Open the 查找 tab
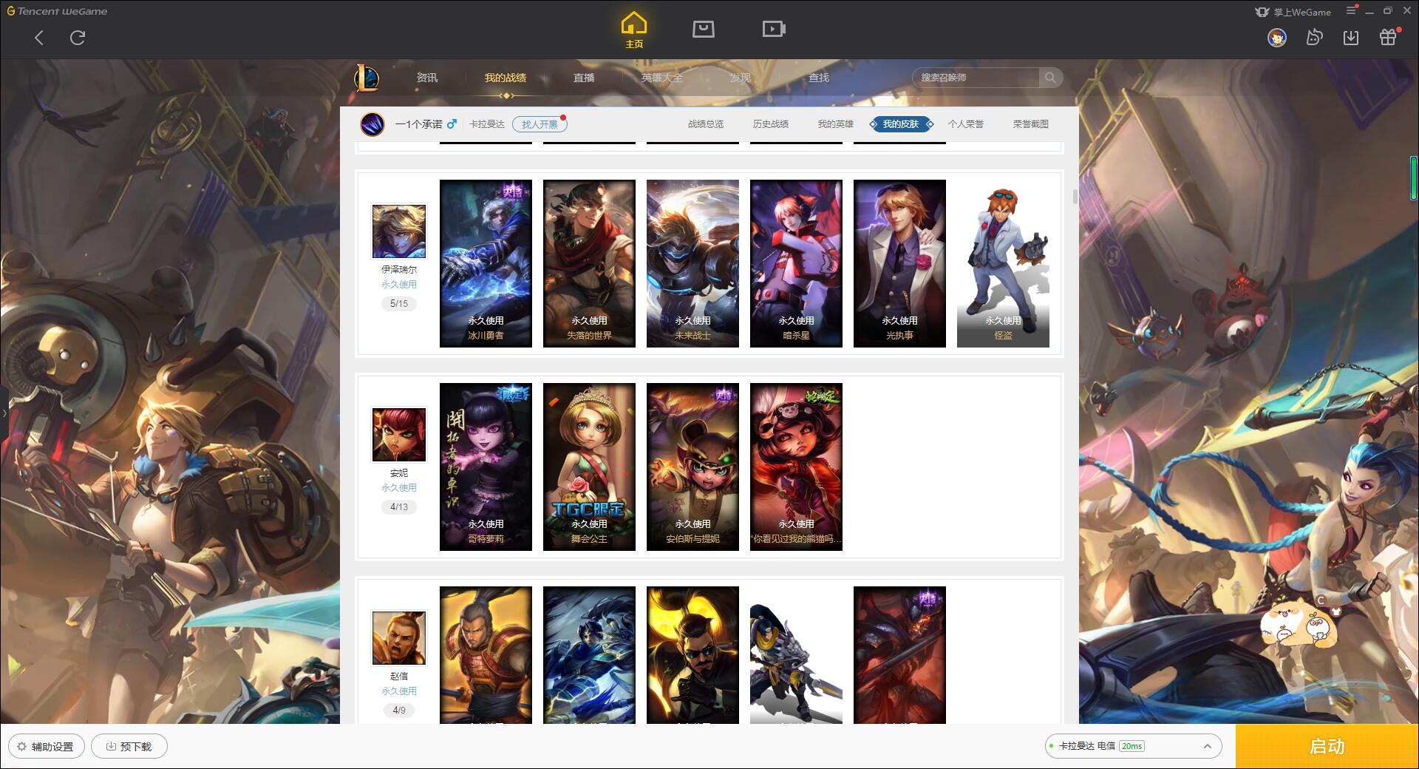Image resolution: width=1419 pixels, height=769 pixels. point(819,78)
